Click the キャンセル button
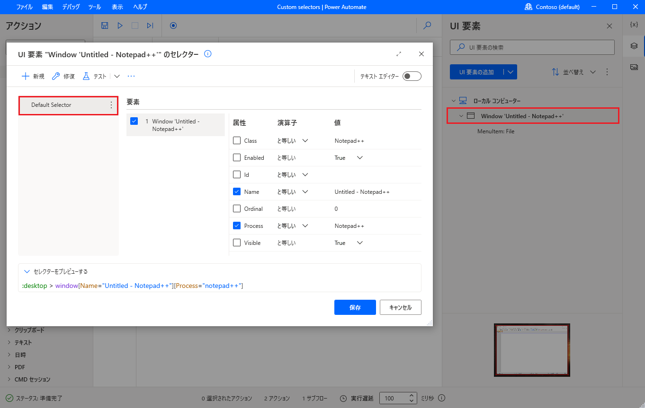 (x=401, y=307)
